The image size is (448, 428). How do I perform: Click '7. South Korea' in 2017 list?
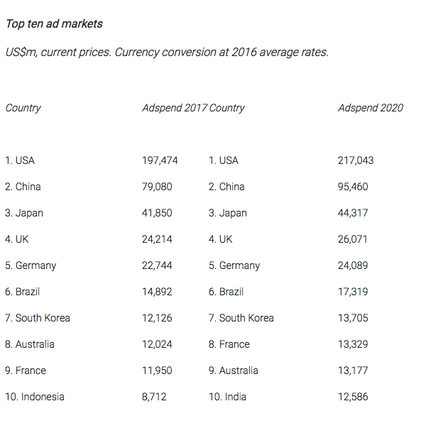(38, 318)
